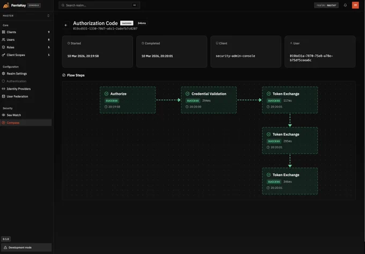Click the Authorize check circle icon
This screenshot has width=365, height=254.
coord(106,93)
